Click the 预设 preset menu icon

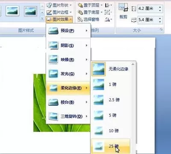53,31
